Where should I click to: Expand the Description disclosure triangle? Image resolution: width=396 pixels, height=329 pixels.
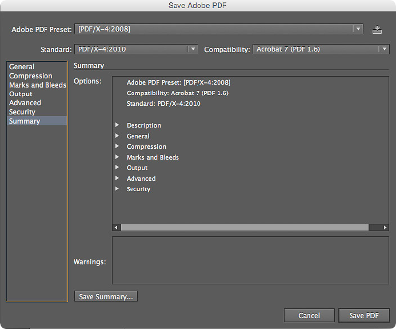(x=117, y=125)
